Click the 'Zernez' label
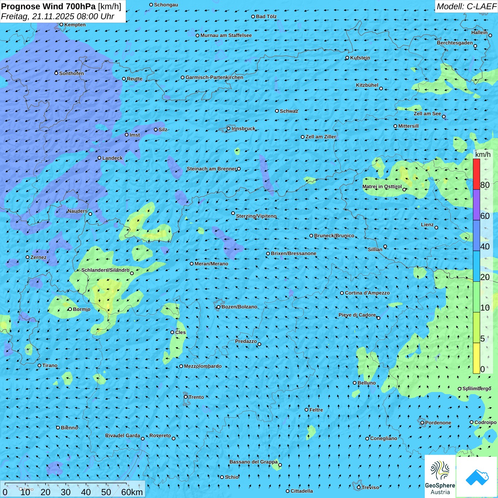 [38, 257]
